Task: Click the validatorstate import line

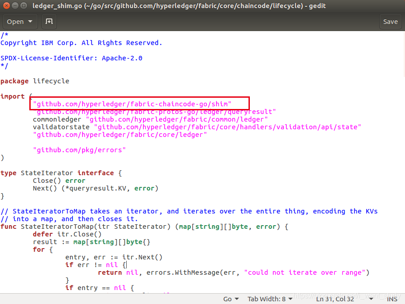Action: click(x=197, y=127)
